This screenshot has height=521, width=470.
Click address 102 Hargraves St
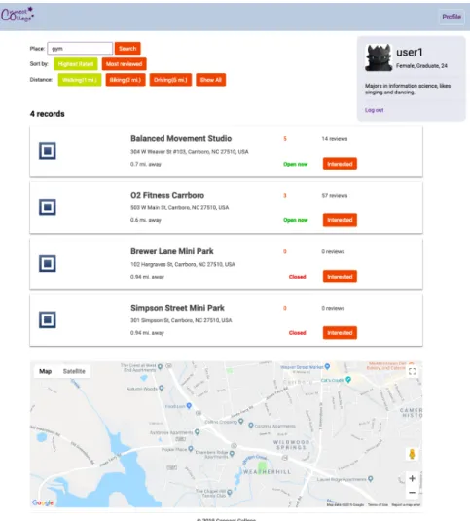[183, 264]
